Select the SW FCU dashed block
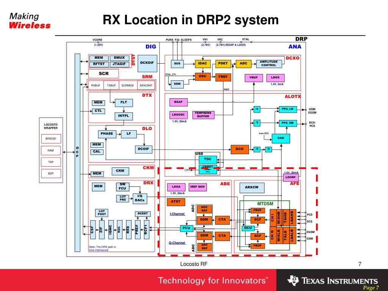 [122, 186]
